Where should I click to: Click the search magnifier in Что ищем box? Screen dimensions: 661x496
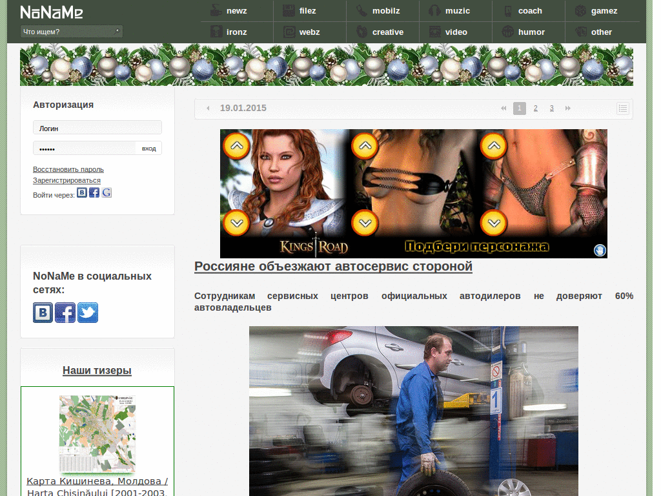[116, 32]
